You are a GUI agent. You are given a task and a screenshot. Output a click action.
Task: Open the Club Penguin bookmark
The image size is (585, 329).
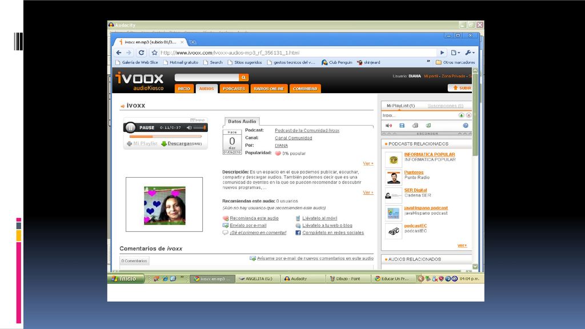(x=337, y=62)
